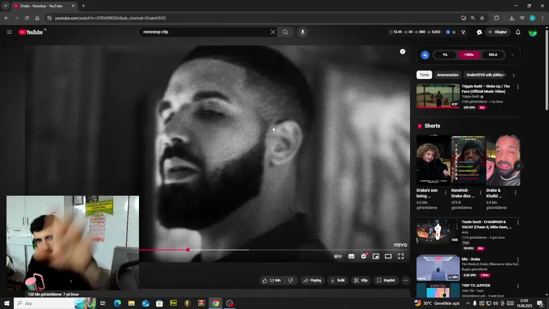The image size is (549, 309).
Task: Go to YouTube home via the logo
Action: 31,32
